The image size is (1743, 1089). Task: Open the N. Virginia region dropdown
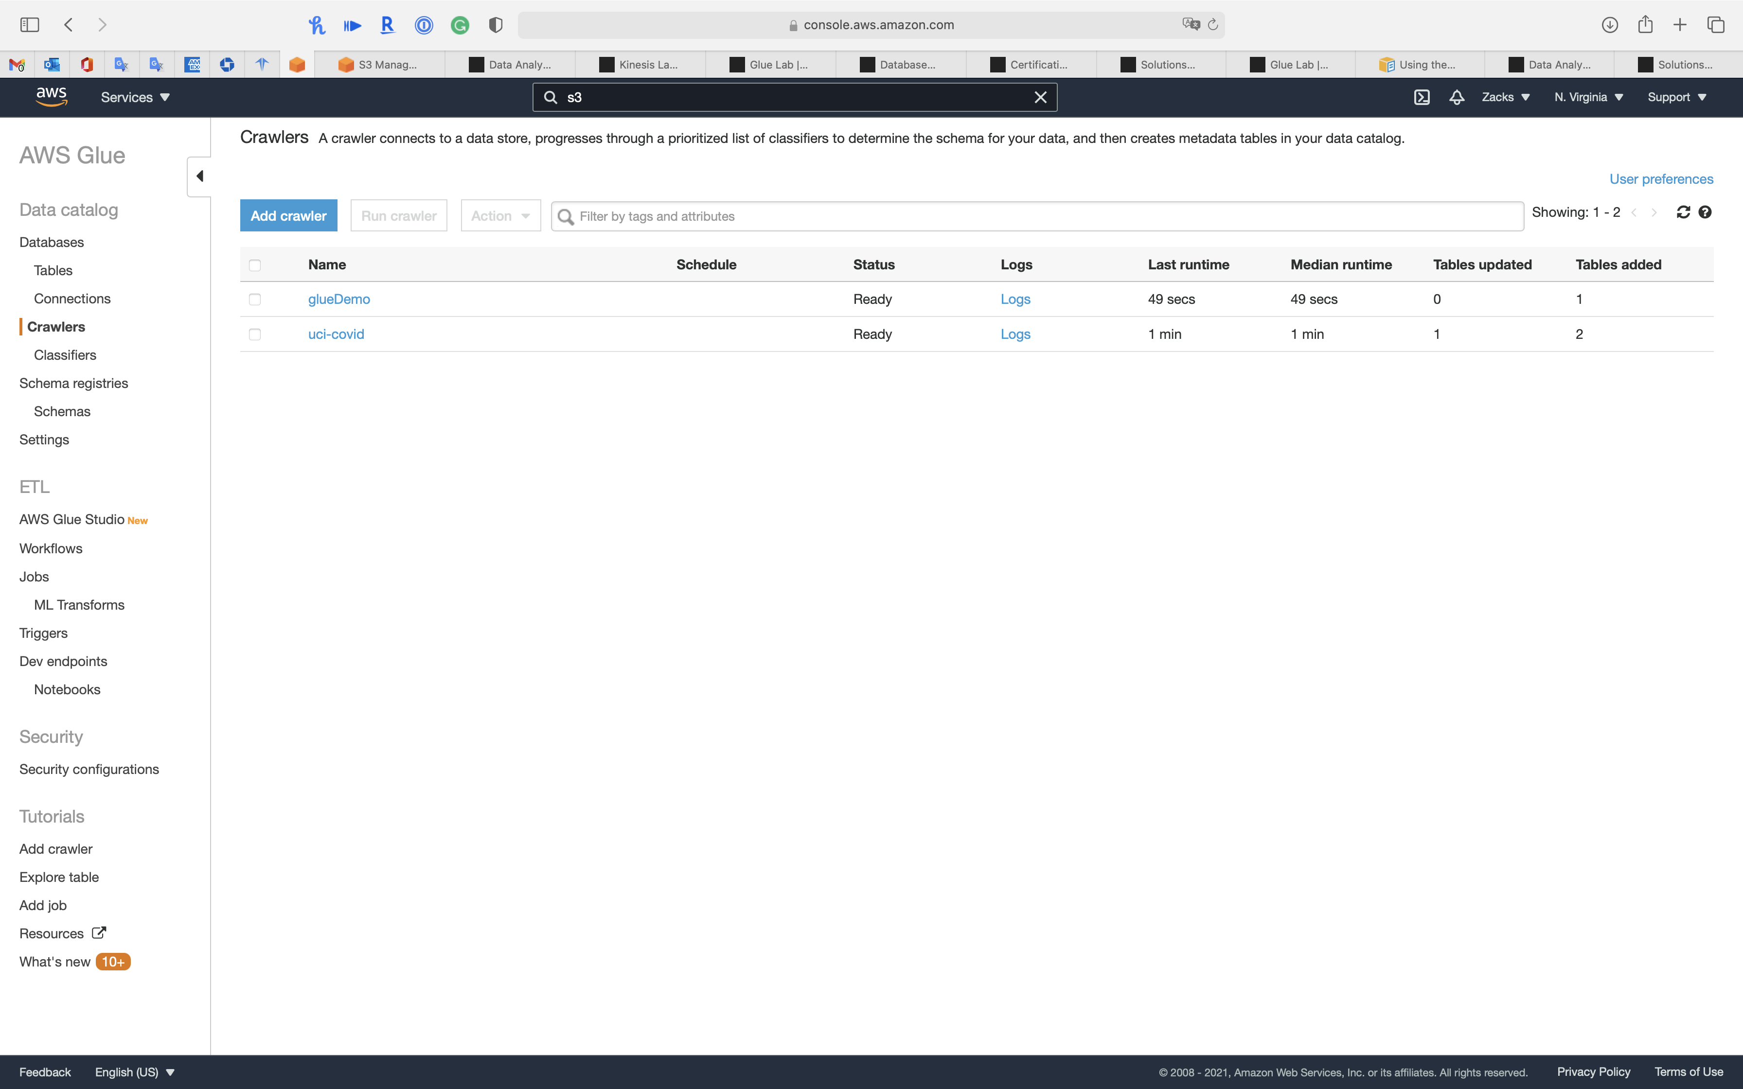coord(1588,97)
